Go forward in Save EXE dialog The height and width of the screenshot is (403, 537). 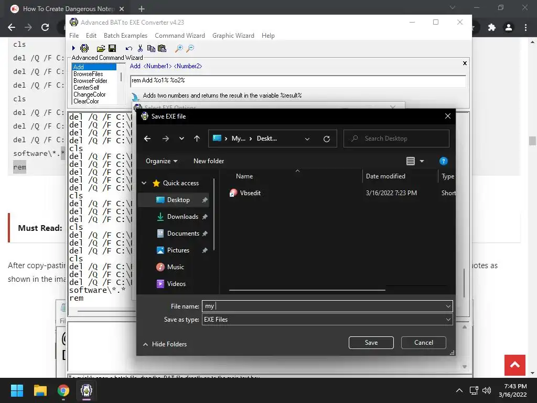tap(165, 139)
